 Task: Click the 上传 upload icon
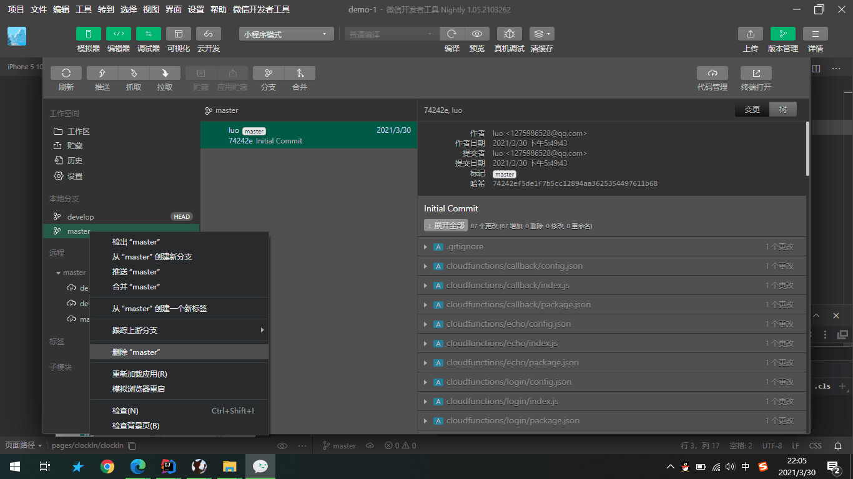tap(751, 34)
